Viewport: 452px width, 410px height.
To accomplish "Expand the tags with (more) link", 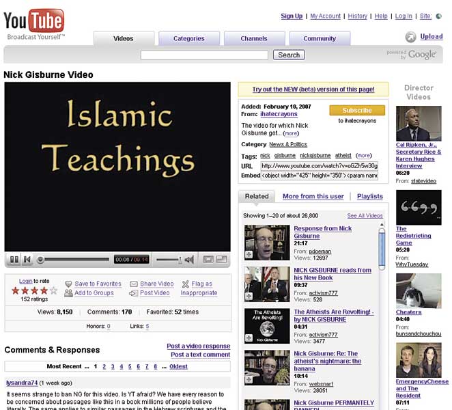I will pos(364,156).
